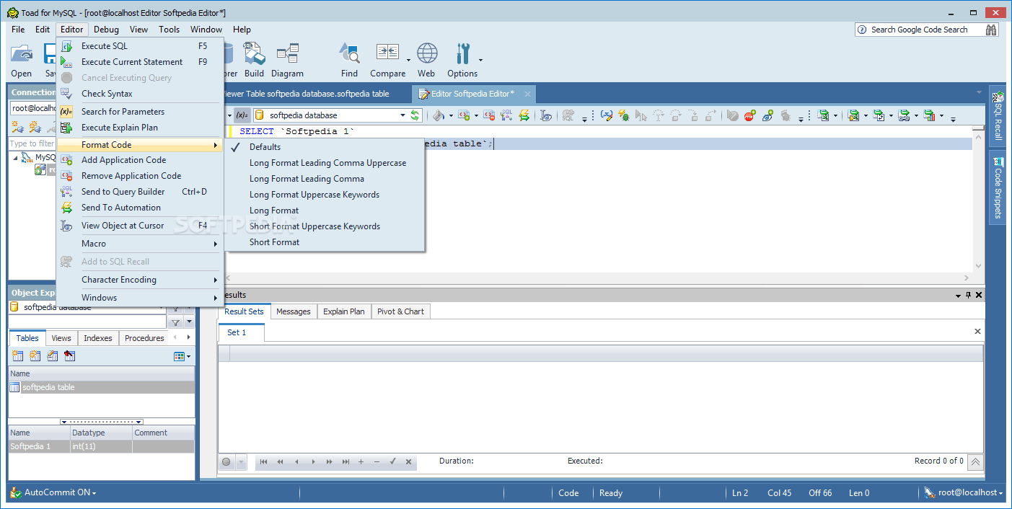Screen dimensions: 1012x509
Task: Click the connections filter text field
Action: coord(32,143)
